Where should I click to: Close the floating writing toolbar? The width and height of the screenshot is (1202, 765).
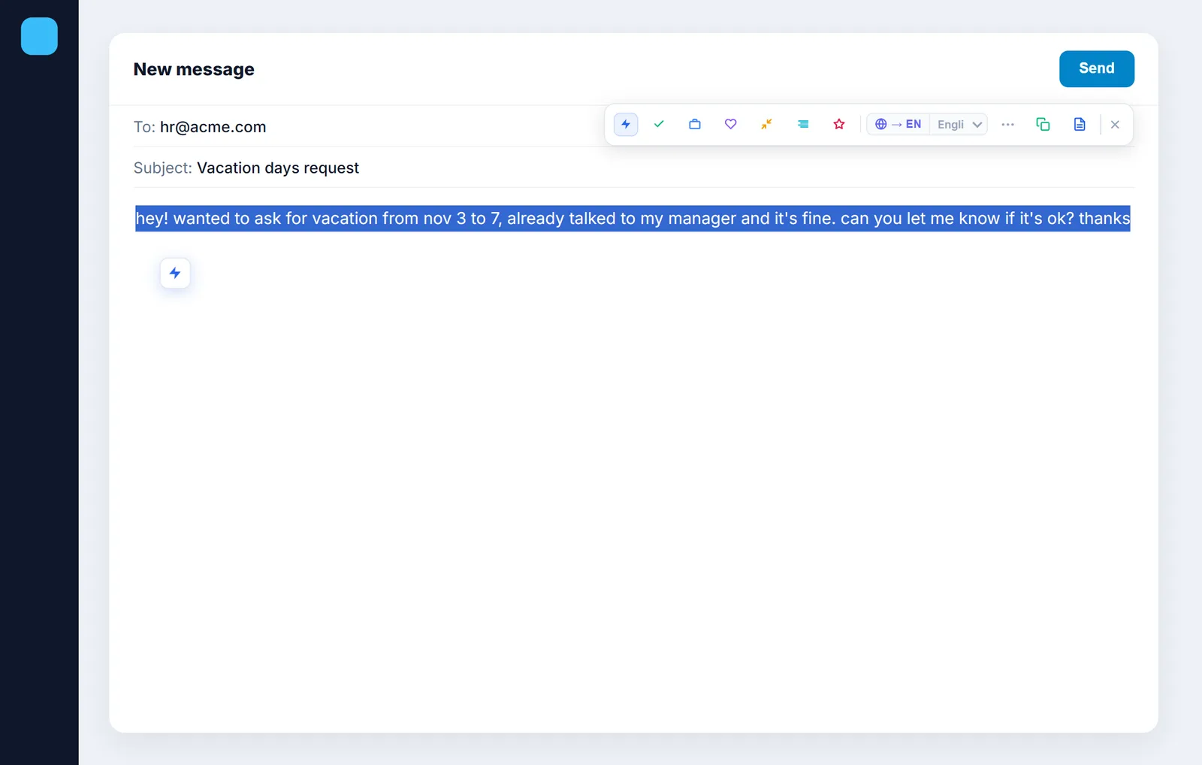pyautogui.click(x=1115, y=125)
